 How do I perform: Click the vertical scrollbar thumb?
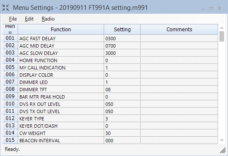click(222, 36)
